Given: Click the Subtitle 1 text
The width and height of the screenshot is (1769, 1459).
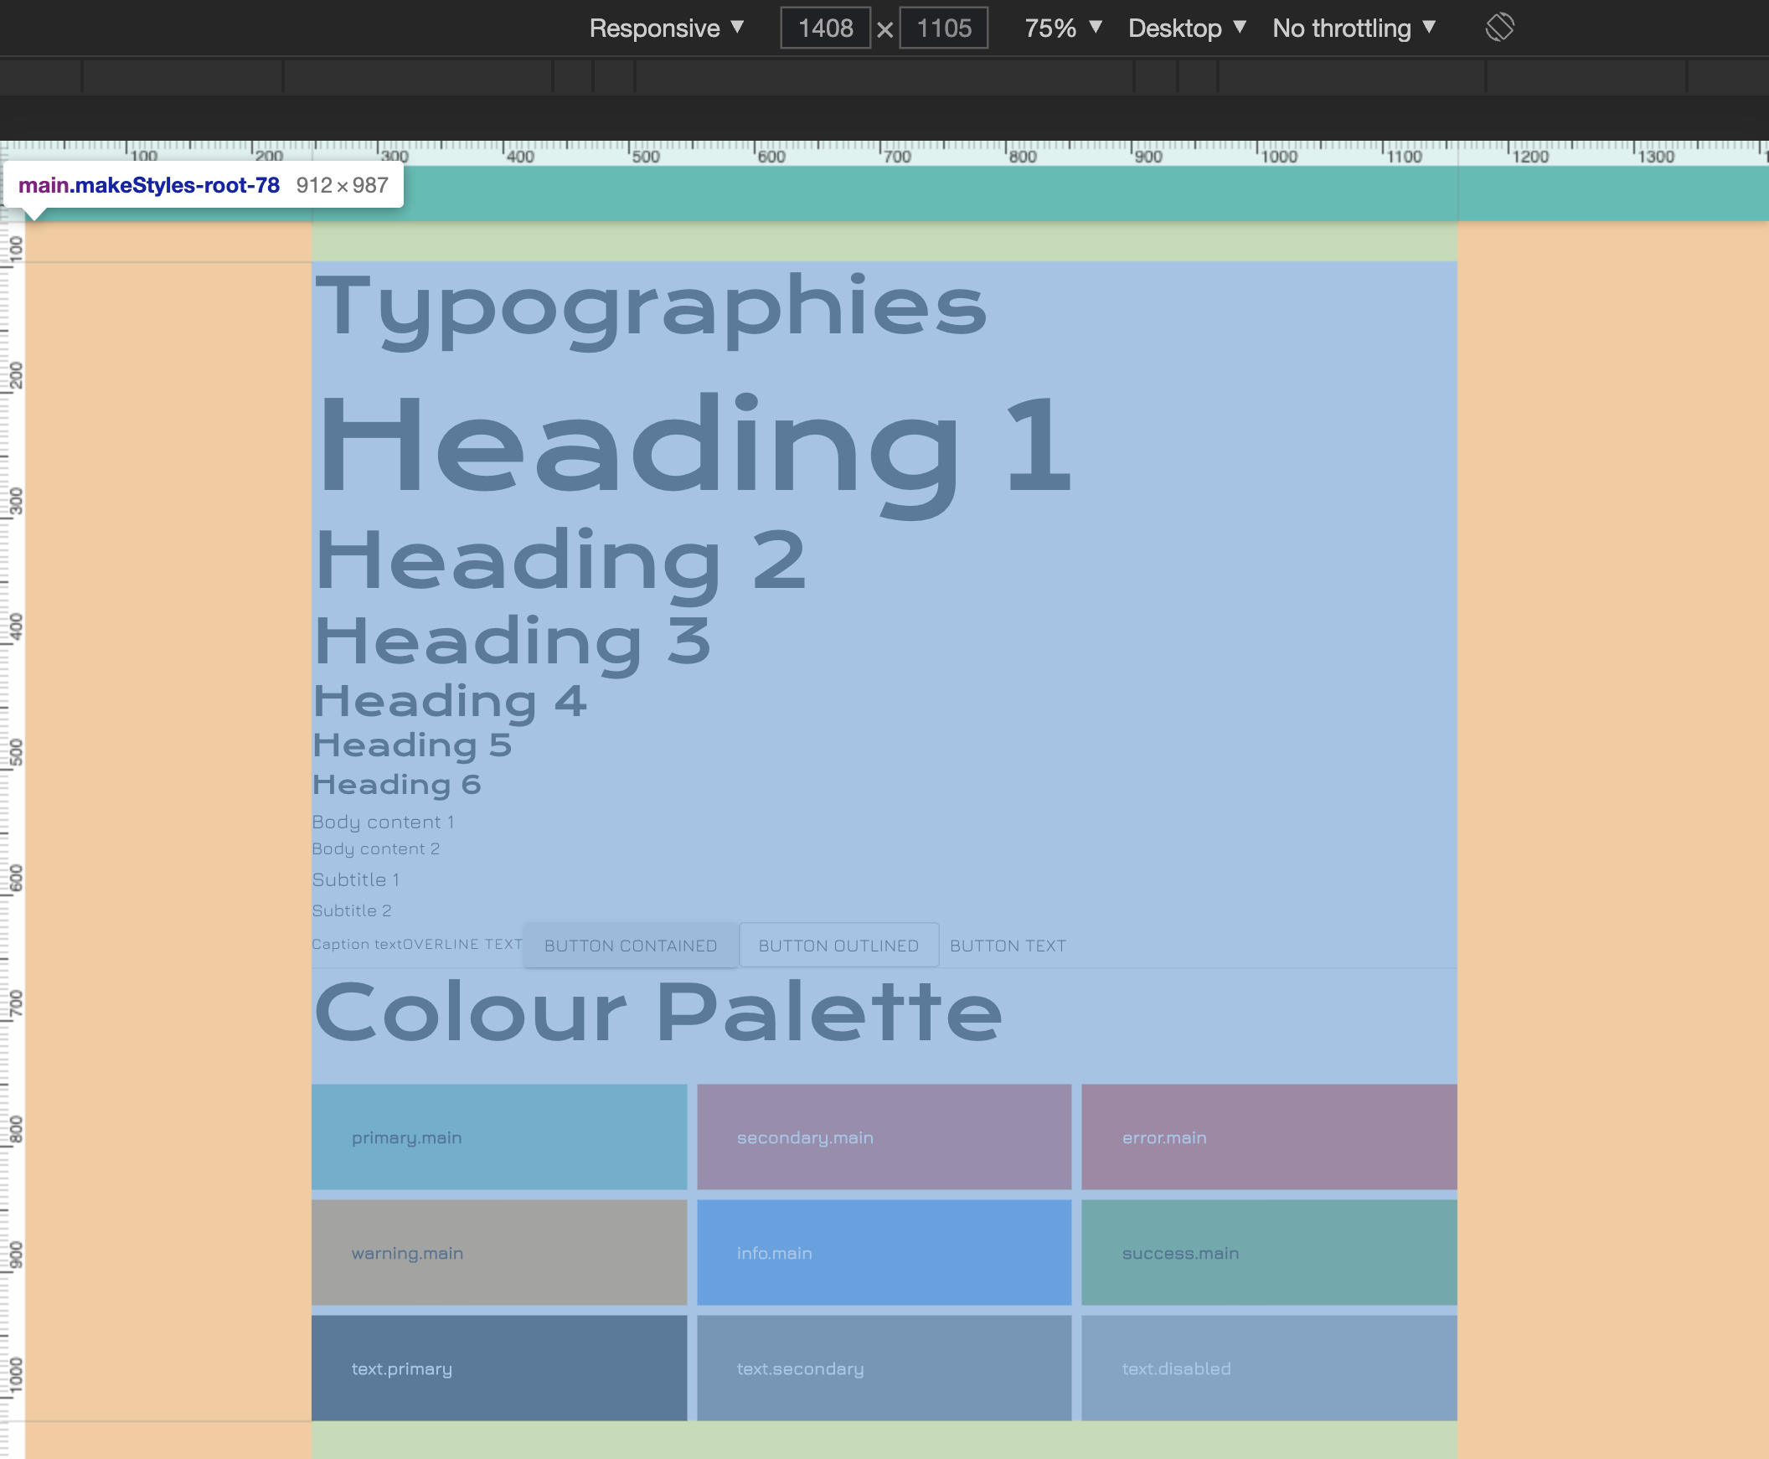Looking at the screenshot, I should click(x=355, y=880).
